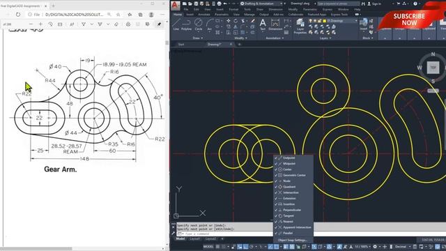Click the zoom out minus in PDF toolbar

(x=31, y=24)
